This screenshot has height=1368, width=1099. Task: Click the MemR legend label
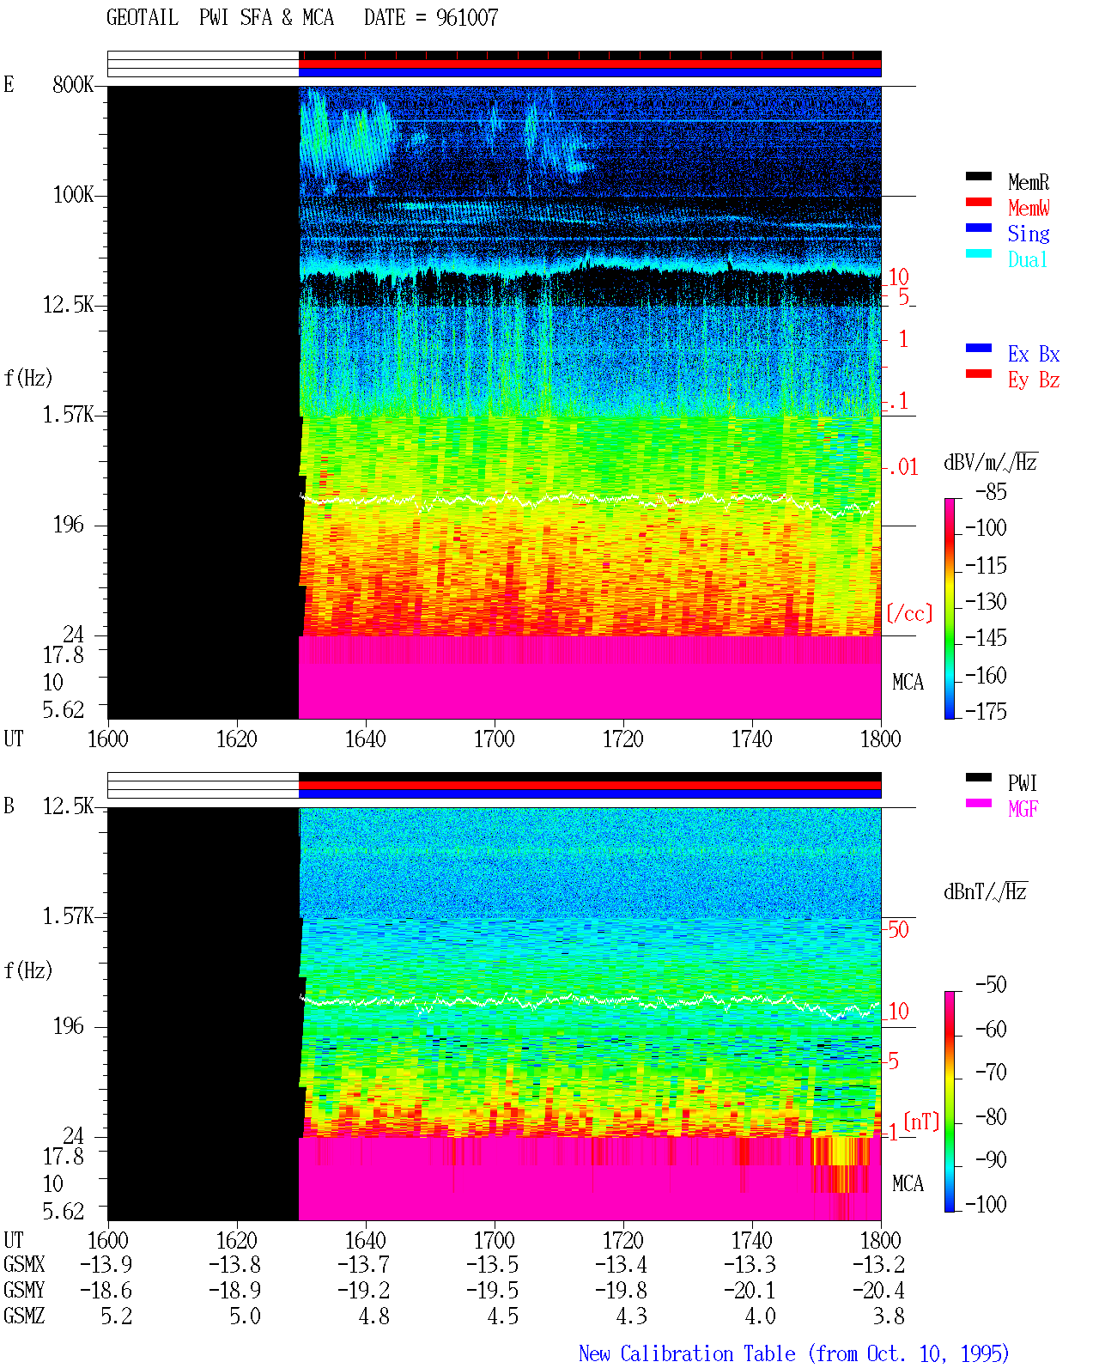[1029, 182]
